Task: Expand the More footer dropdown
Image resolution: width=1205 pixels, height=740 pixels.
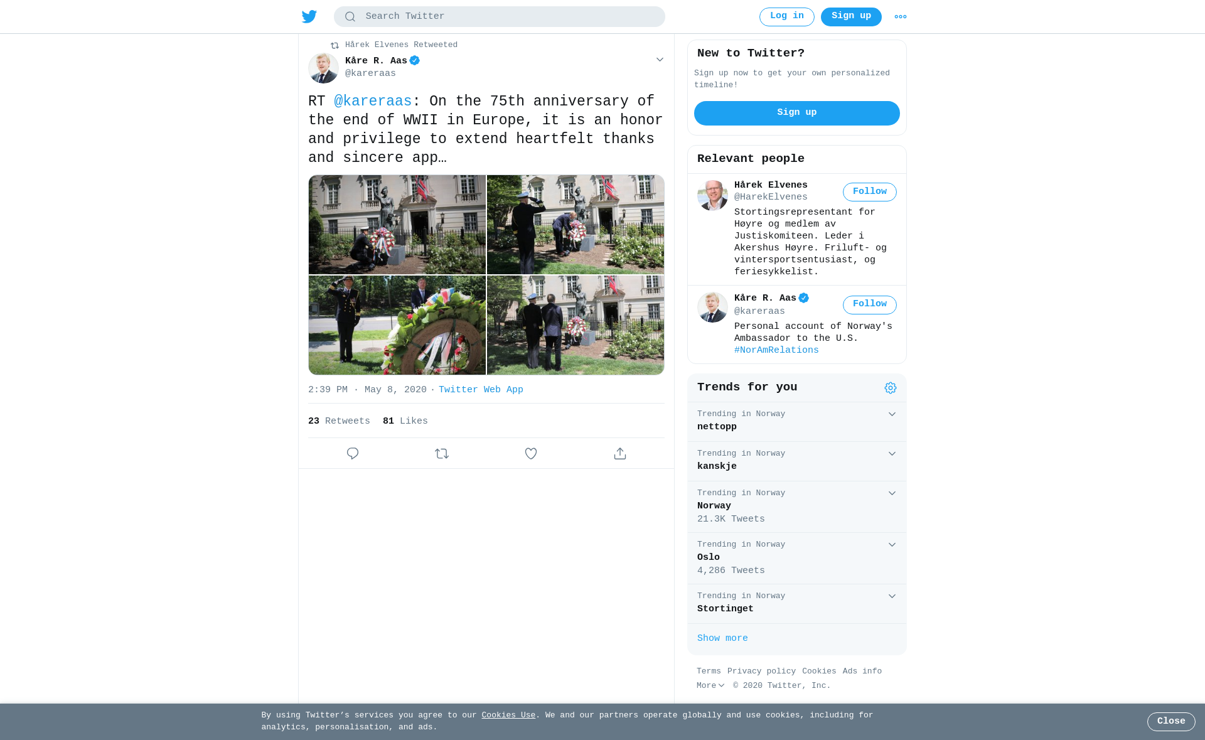Action: (710, 685)
